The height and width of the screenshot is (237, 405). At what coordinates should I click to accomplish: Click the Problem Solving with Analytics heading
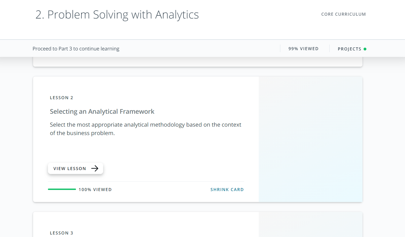click(123, 15)
